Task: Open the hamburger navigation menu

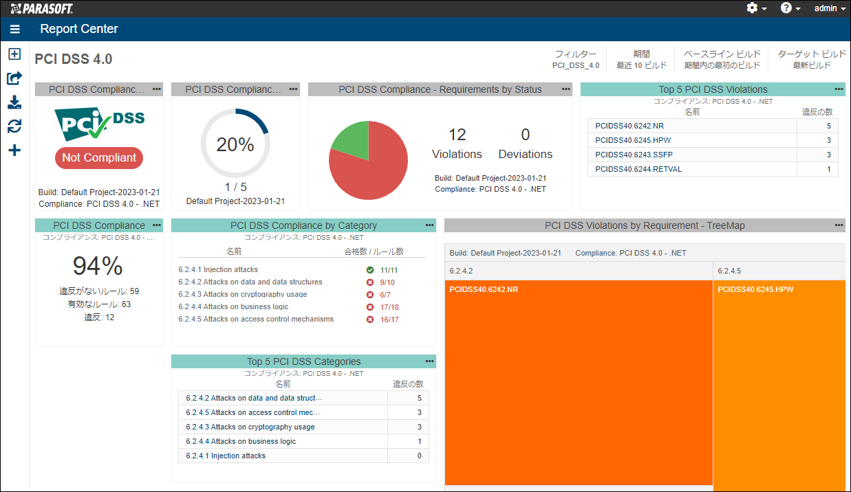Action: [x=15, y=29]
